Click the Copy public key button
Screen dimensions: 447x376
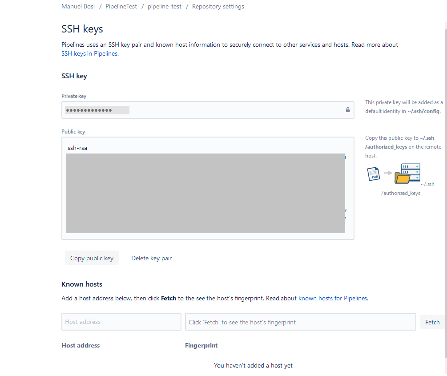tap(92, 258)
